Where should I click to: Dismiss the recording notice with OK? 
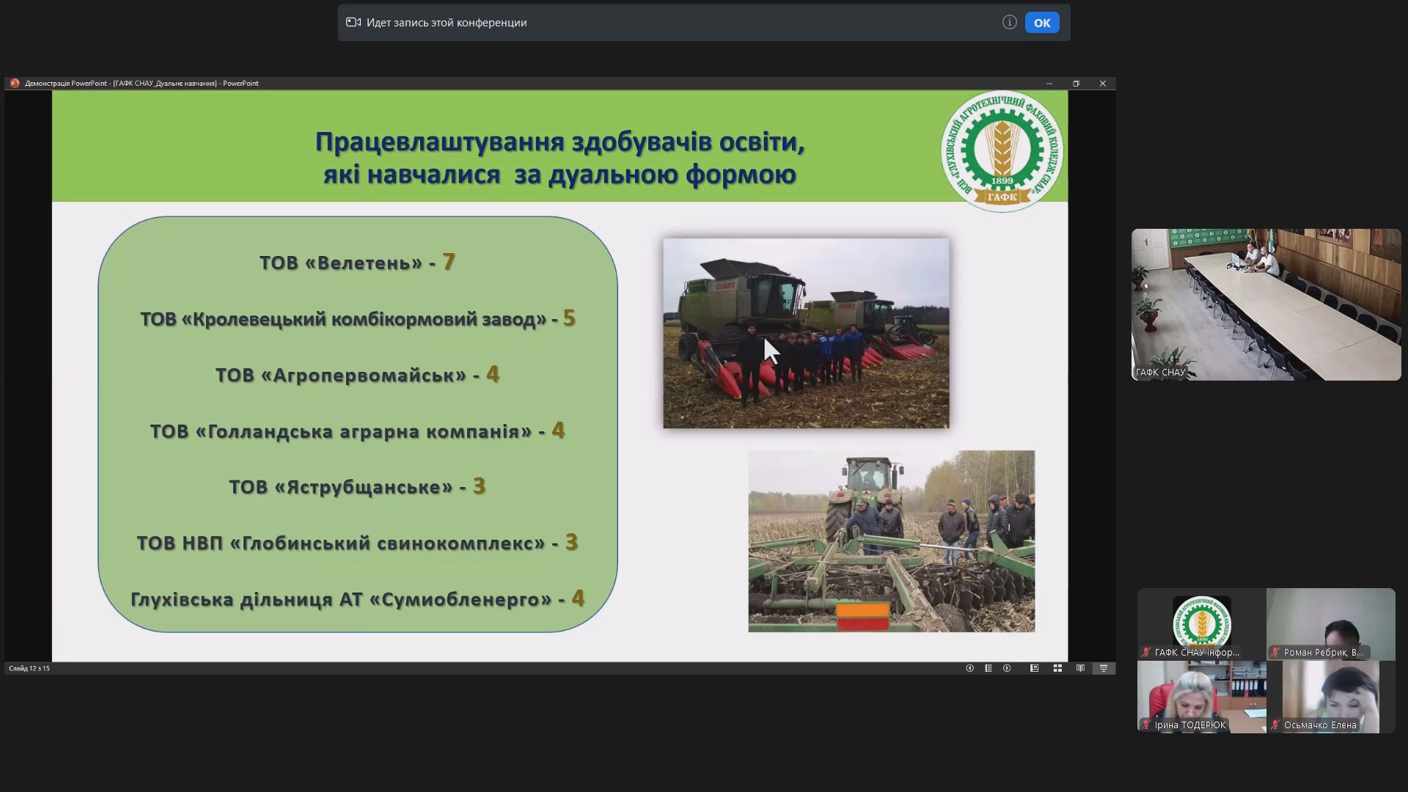tap(1042, 23)
